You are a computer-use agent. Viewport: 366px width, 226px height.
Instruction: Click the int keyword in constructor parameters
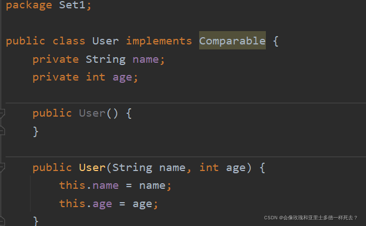coord(209,168)
